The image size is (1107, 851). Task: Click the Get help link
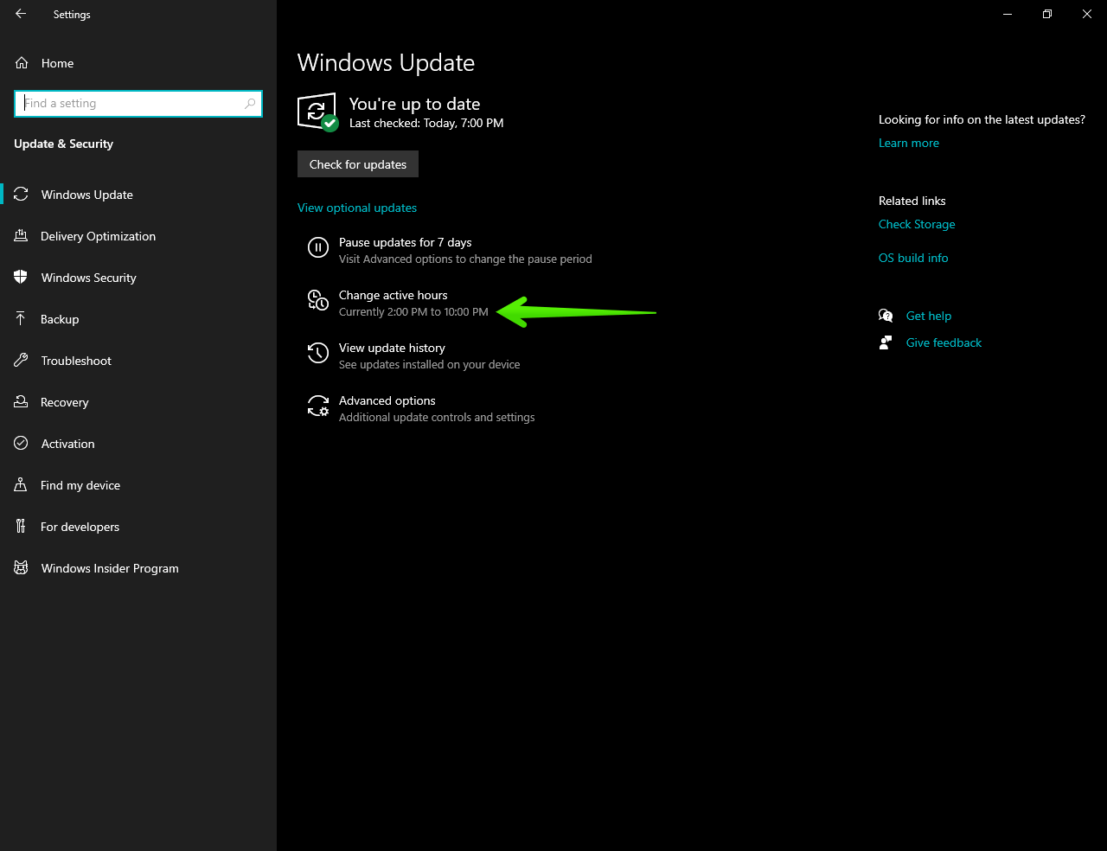click(x=929, y=316)
